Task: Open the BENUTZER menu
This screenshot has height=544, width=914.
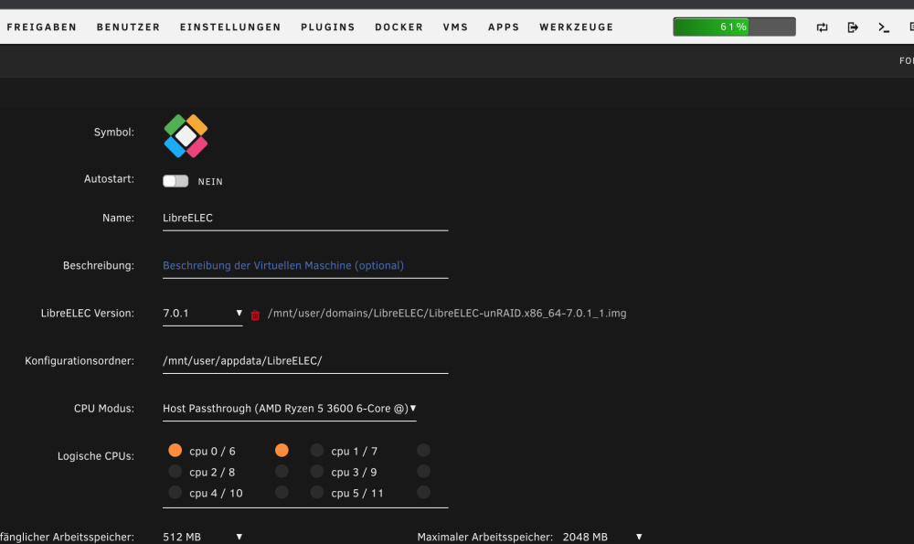Action: pyautogui.click(x=128, y=27)
